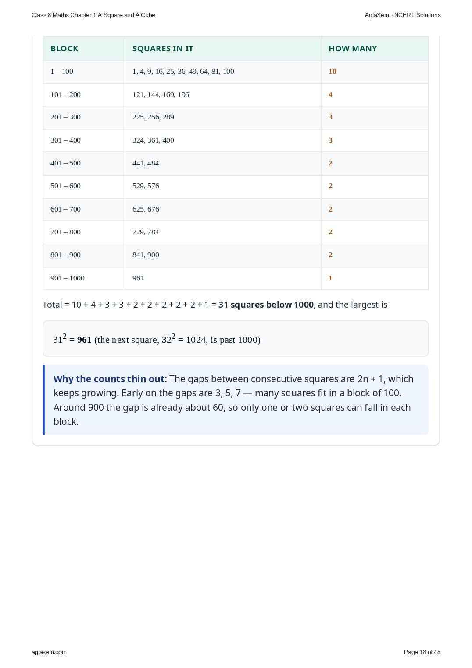Select the 529, 576 squares cell
The image size is (472, 668).
pos(223,186)
